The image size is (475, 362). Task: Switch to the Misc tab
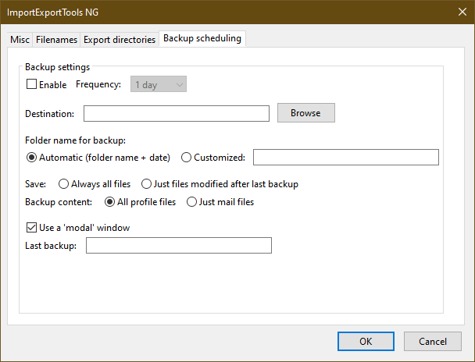[x=20, y=40]
